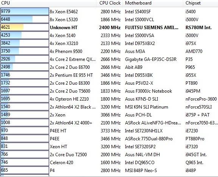Click 'FUJITSU SIEMENS AMIL...' motherboard cell
Screen dimensions: 218x177
coord(152,27)
